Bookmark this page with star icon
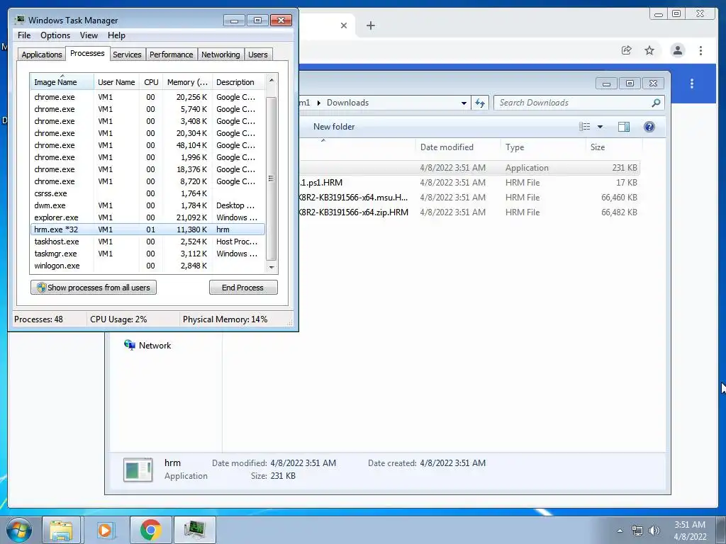The image size is (726, 544). (649, 50)
